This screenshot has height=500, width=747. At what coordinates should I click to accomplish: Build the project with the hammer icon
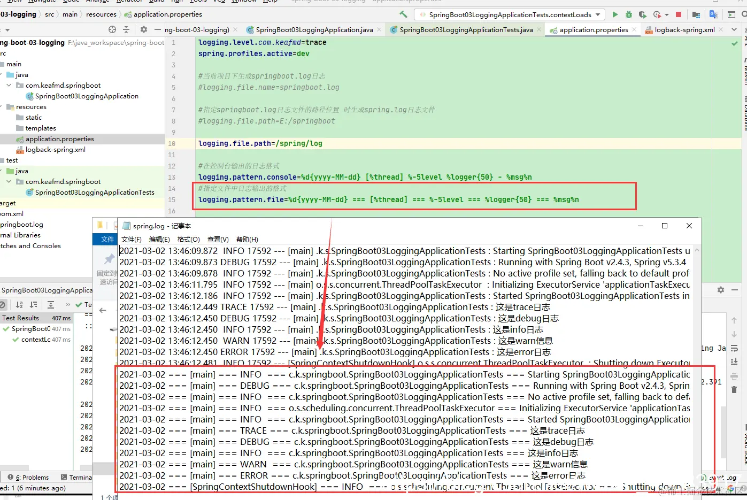(x=403, y=14)
